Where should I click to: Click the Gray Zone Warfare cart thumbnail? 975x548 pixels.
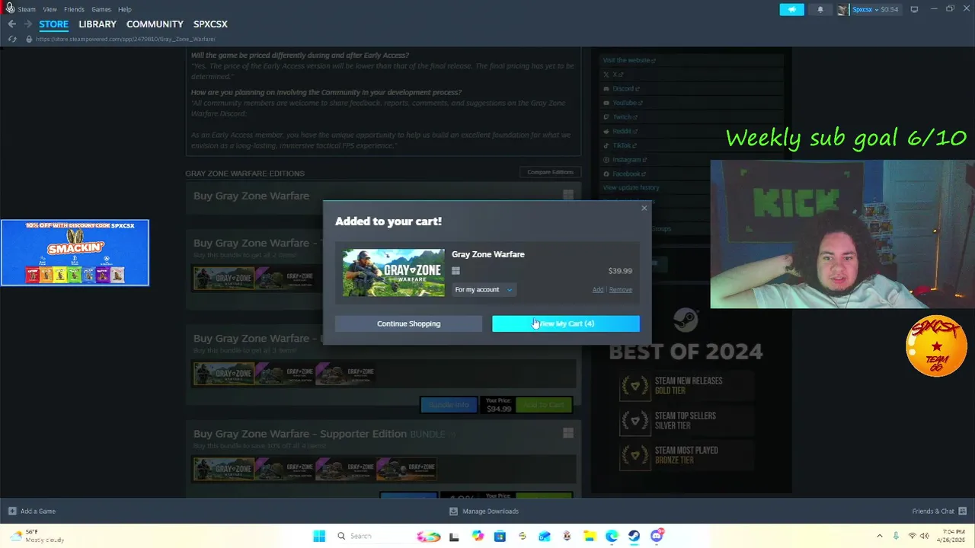394,272
